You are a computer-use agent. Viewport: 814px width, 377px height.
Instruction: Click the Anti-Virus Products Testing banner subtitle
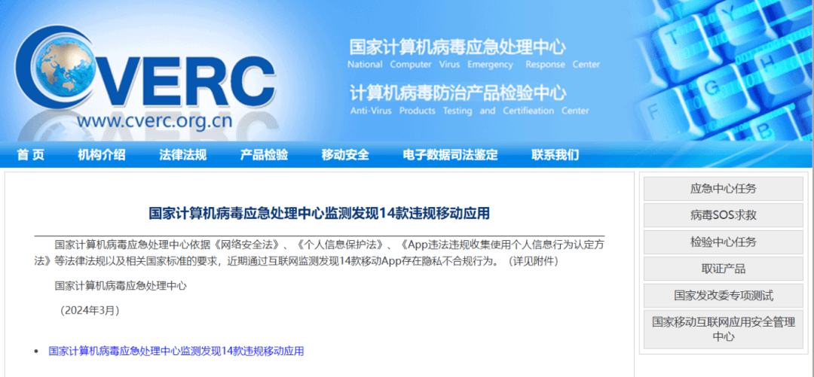pyautogui.click(x=470, y=111)
